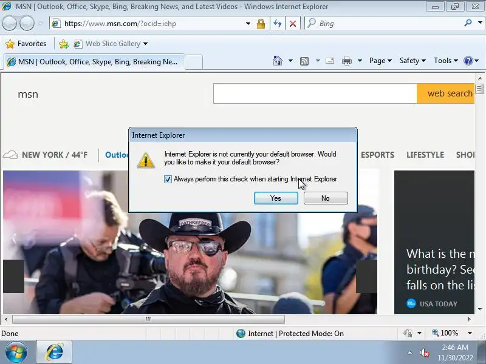Click the Internet zone globe icon
The image size is (486, 364).
241,333
